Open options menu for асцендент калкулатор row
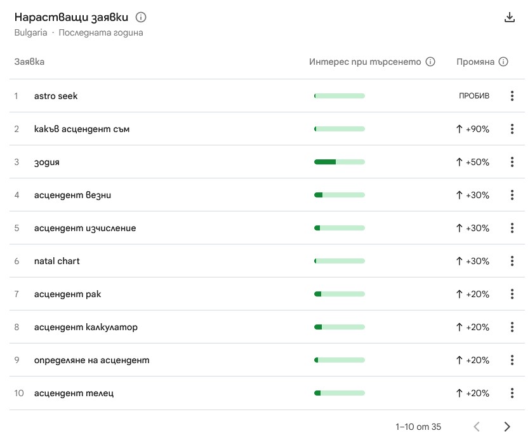 (x=512, y=327)
